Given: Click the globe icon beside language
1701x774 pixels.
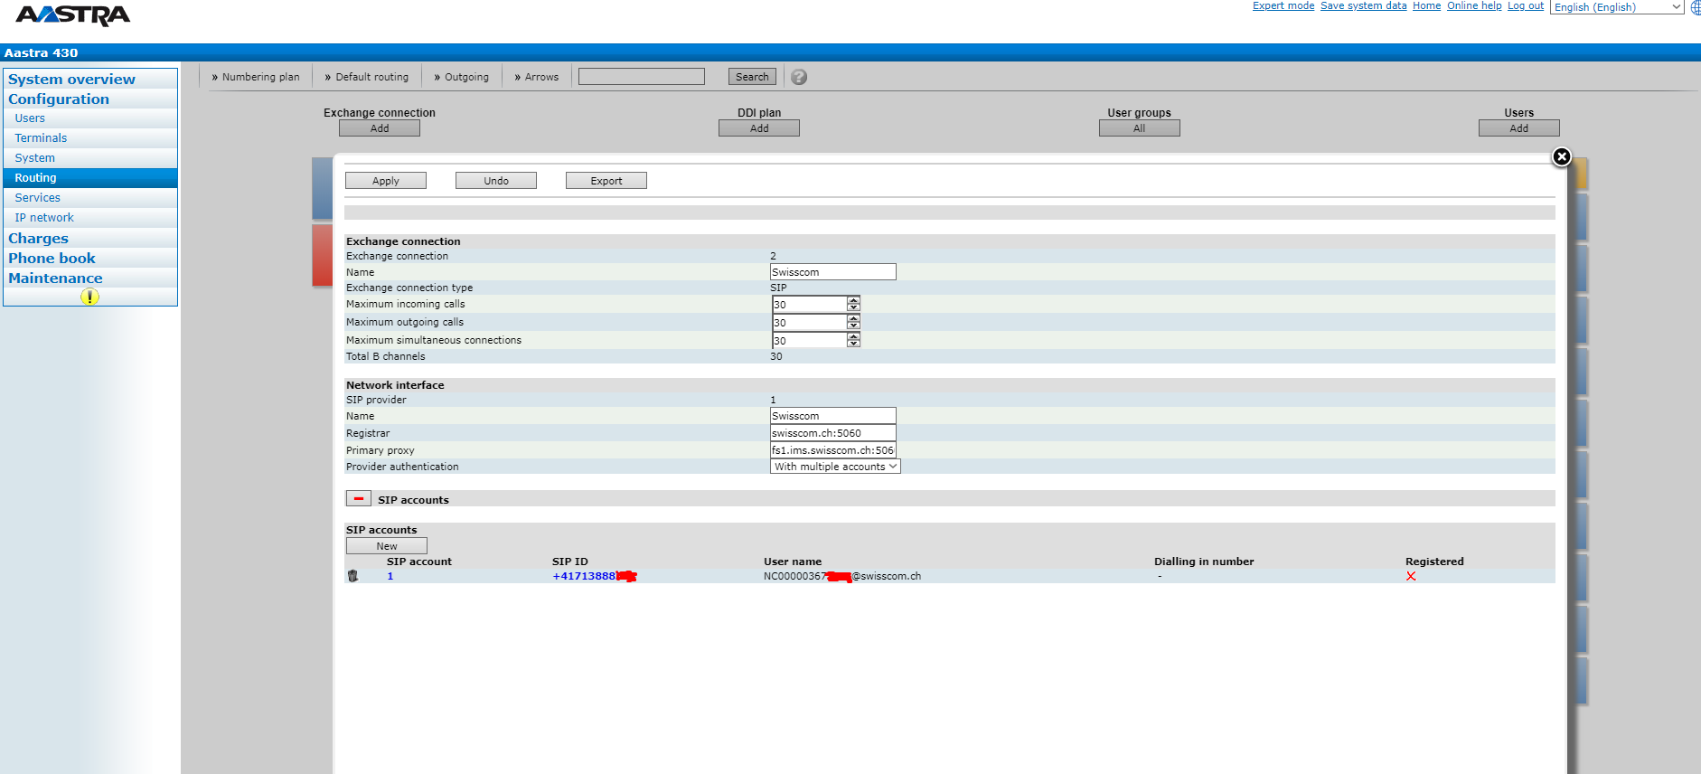Looking at the screenshot, I should pos(1696,7).
